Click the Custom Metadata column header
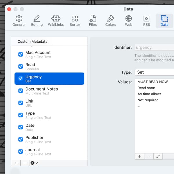Viewport: 174px width, 174px height. point(49,41)
